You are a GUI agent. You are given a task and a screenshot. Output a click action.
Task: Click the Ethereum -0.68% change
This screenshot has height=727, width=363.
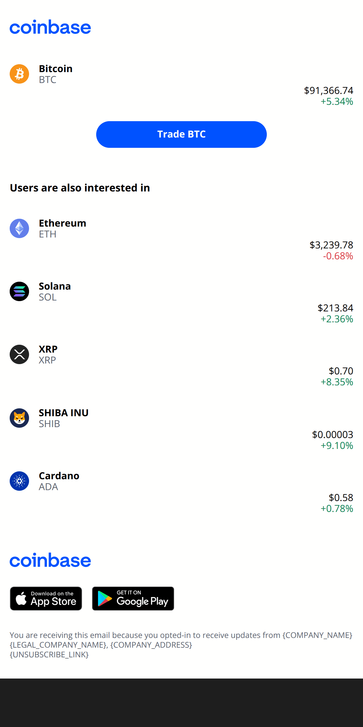click(x=338, y=256)
